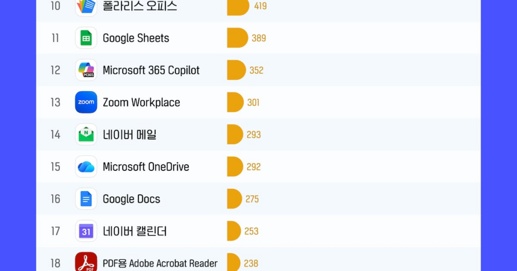The image size is (517, 271).
Task: Click the blue Google Docs icon
Action: point(86,199)
